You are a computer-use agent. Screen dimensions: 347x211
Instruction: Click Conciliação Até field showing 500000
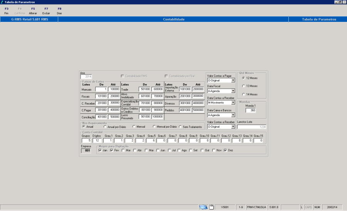tap(114, 116)
